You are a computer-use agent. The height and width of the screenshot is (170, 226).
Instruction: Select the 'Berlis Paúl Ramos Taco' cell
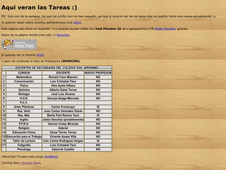tap(63, 115)
